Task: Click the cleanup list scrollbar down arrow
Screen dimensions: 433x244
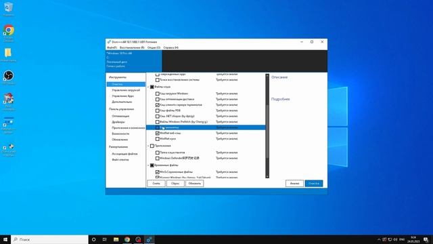Action: (x=267, y=176)
